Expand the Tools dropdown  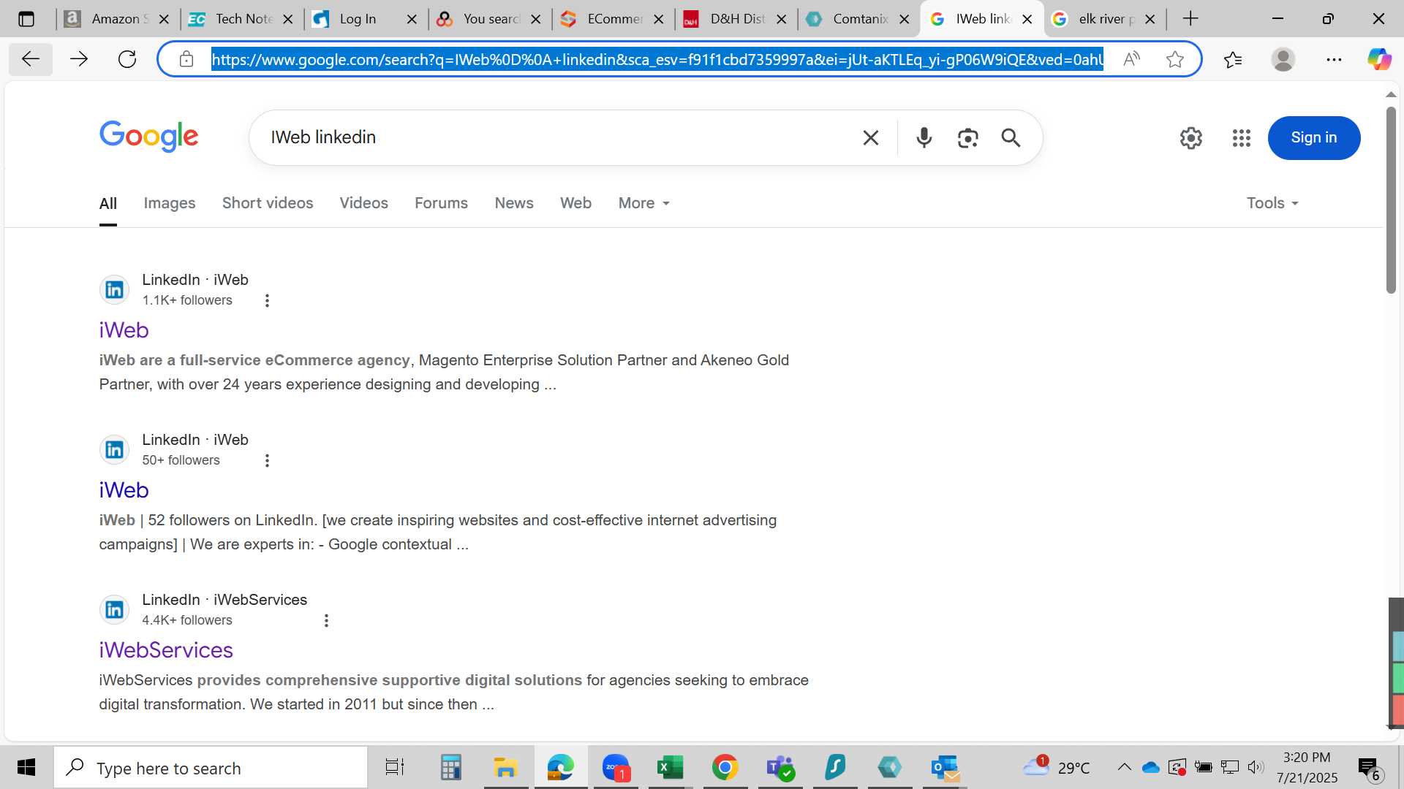coord(1273,203)
